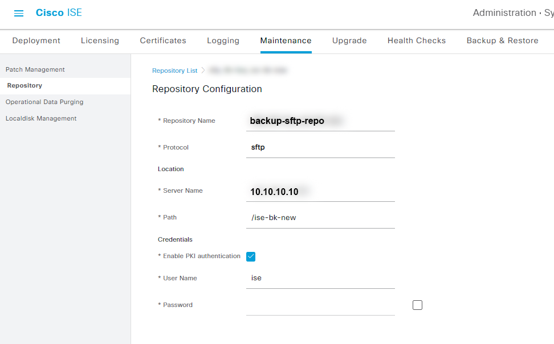The image size is (554, 344).
Task: Go to Localdisk Management
Action: [x=41, y=118]
